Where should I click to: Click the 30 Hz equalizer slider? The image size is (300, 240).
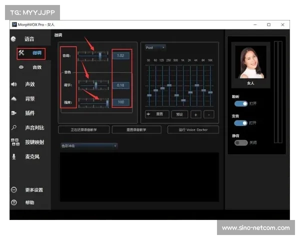149,95
